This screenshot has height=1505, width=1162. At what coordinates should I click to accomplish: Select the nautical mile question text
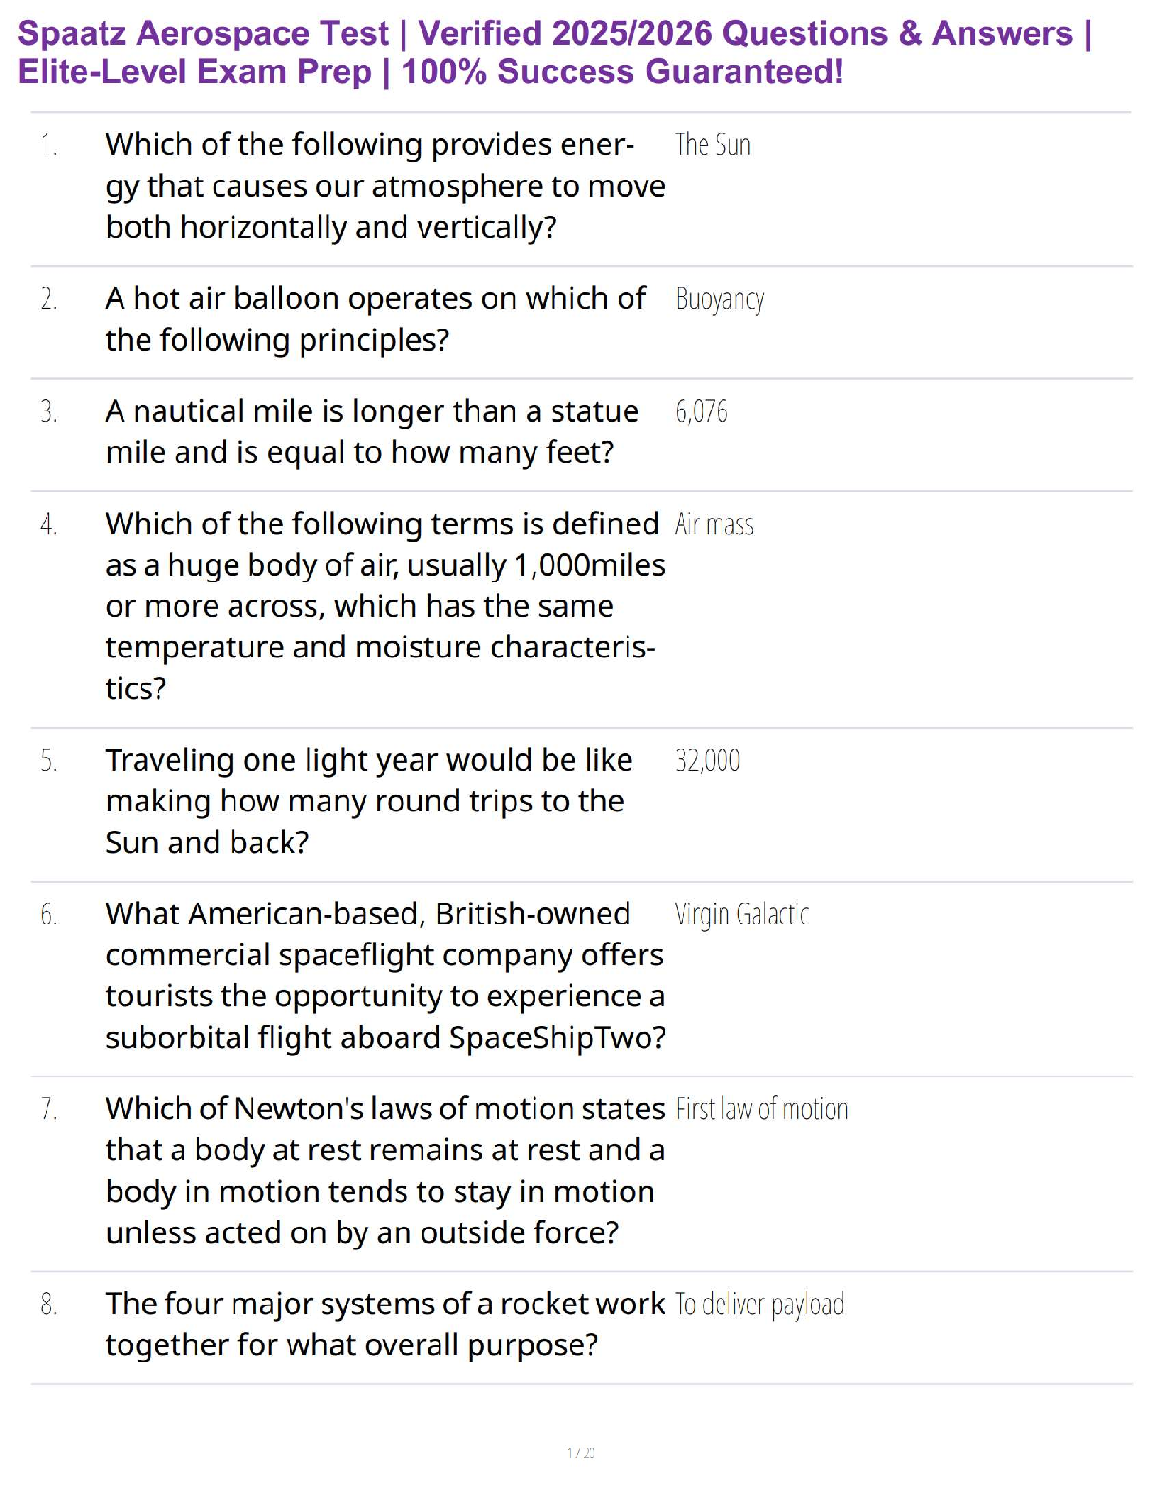(x=372, y=431)
